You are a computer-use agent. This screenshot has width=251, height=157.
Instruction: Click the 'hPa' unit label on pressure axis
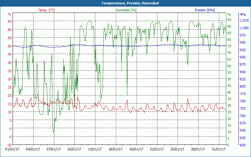pyautogui.click(x=243, y=14)
